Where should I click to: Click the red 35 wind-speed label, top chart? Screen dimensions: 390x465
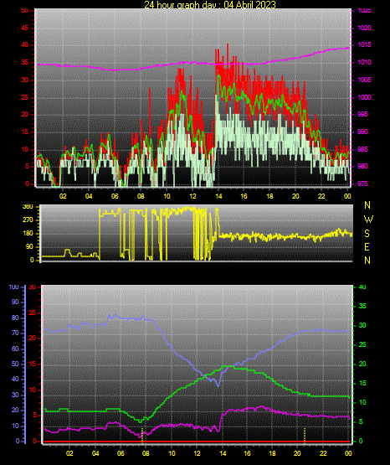coord(25,63)
